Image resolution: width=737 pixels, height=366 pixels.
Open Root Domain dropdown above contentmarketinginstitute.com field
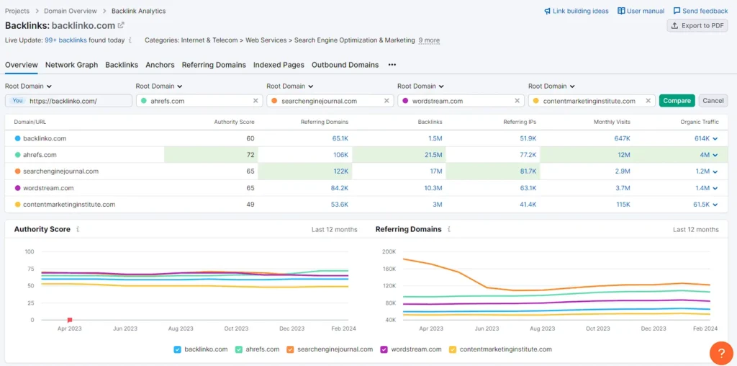[551, 86]
